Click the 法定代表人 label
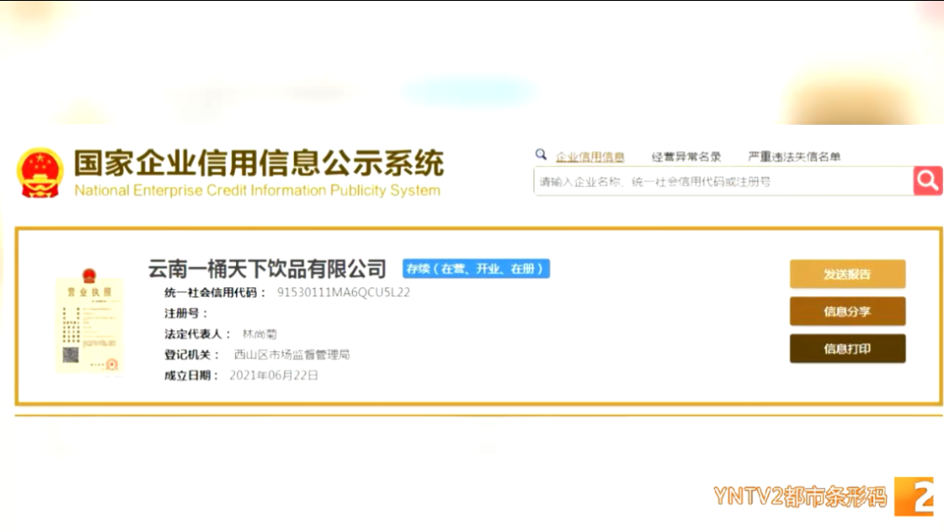The width and height of the screenshot is (944, 532). [x=198, y=334]
